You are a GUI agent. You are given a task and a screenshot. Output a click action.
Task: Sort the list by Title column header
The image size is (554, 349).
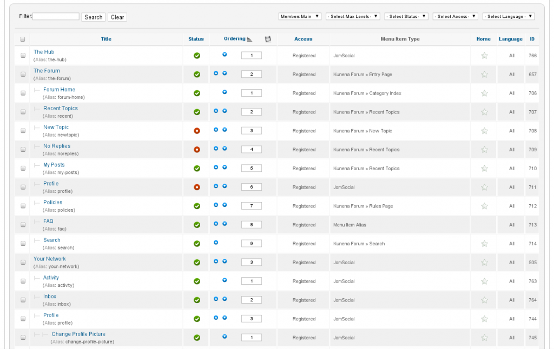point(106,39)
